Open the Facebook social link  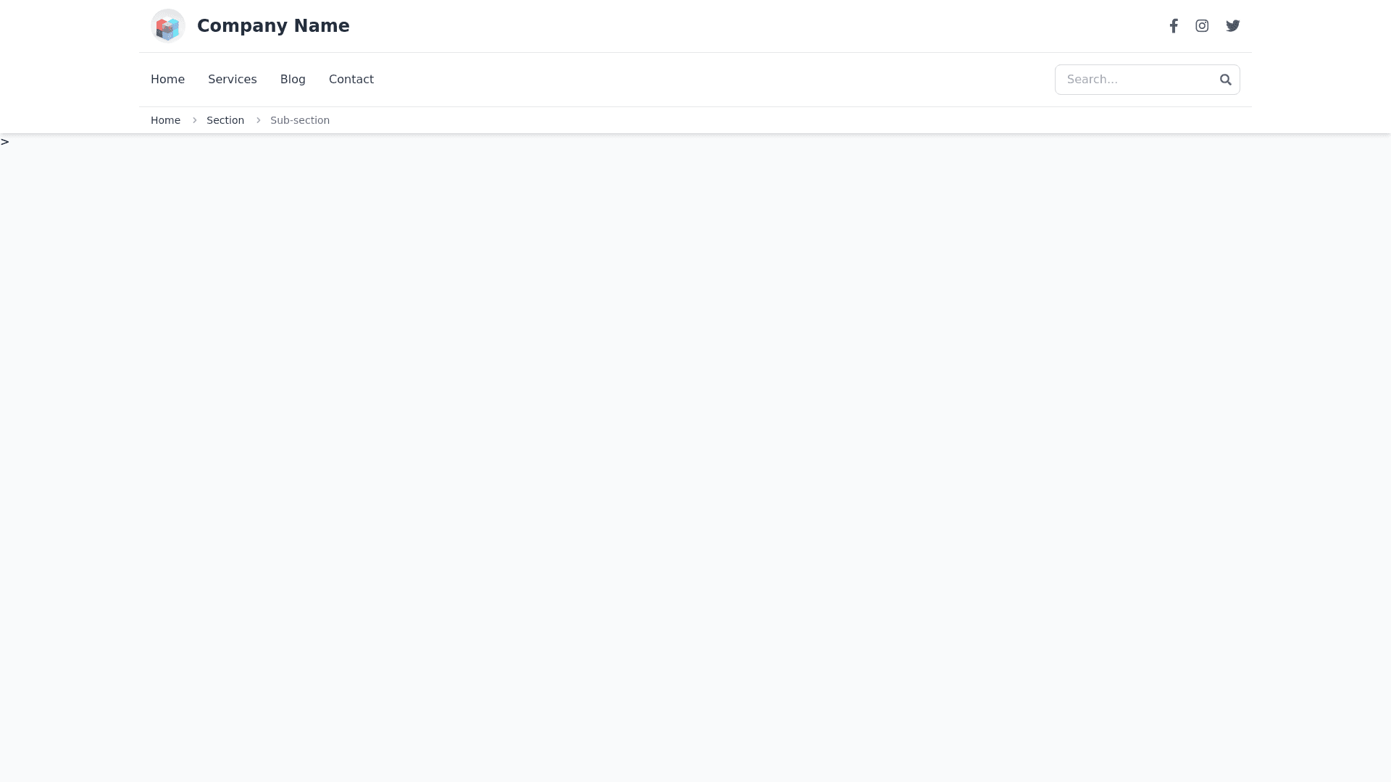coord(1174,26)
